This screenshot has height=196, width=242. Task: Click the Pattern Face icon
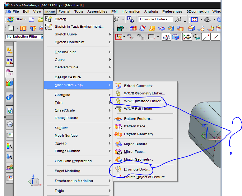118,126
